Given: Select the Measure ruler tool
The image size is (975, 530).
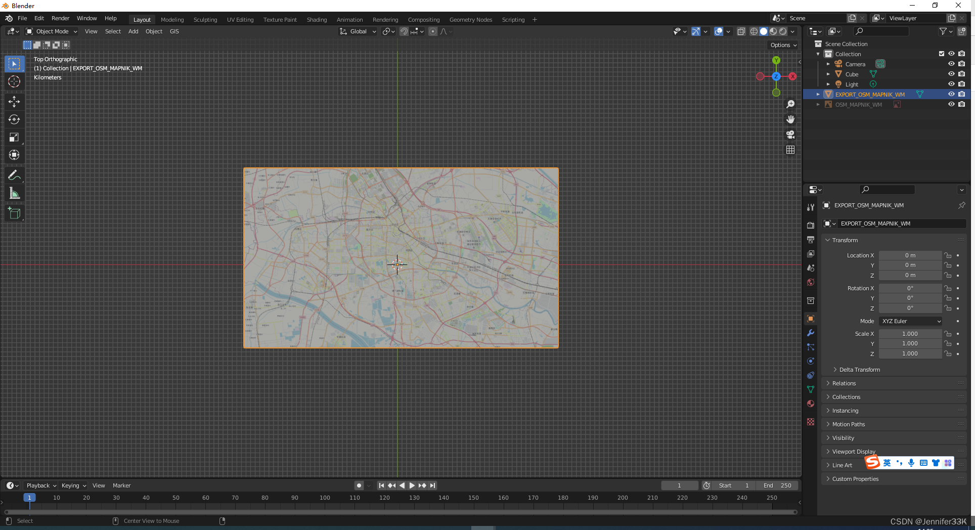Looking at the screenshot, I should point(14,193).
